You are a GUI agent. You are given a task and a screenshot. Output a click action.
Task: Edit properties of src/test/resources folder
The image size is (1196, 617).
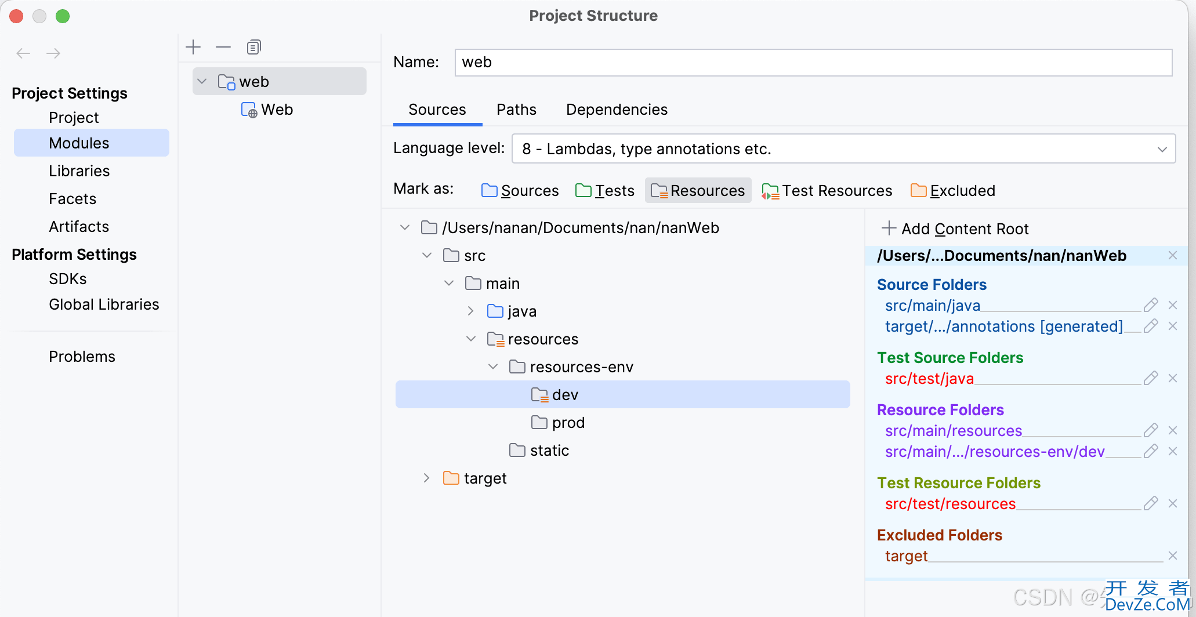click(x=1151, y=503)
